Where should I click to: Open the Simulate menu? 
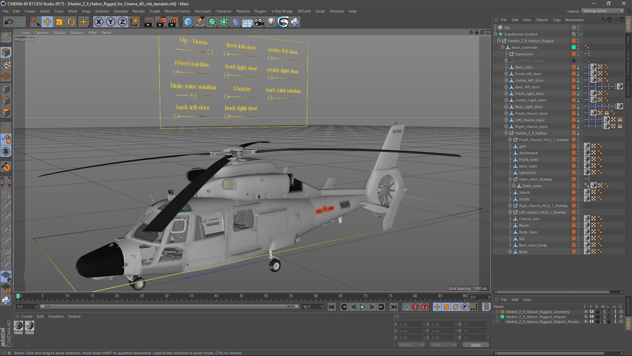120,11
